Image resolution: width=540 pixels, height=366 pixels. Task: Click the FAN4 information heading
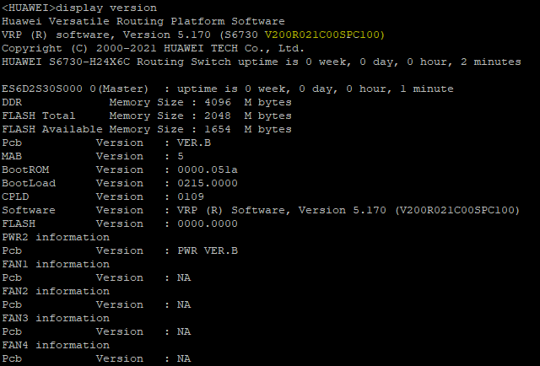(x=61, y=345)
